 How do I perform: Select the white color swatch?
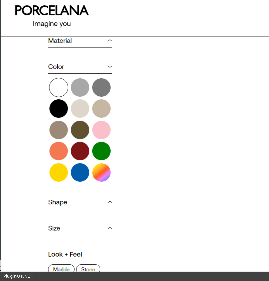tap(58, 87)
